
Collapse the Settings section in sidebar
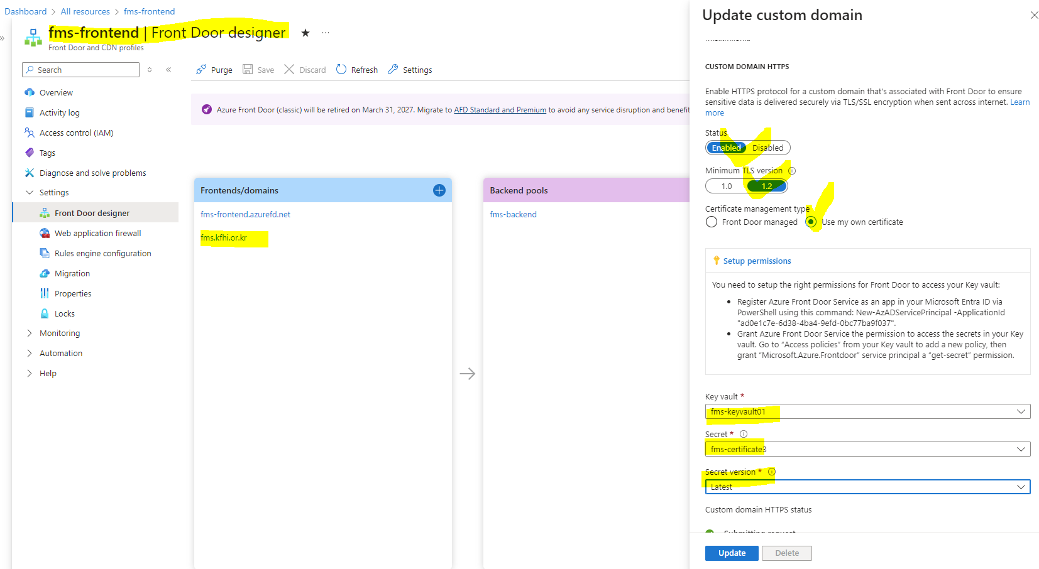[x=30, y=193]
